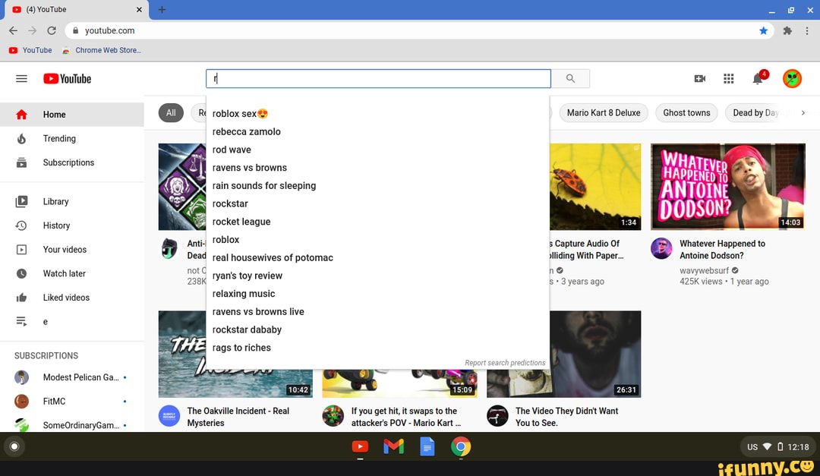
Task: Select the 'Mario Kart 8 Deluxe' chip
Action: [603, 113]
